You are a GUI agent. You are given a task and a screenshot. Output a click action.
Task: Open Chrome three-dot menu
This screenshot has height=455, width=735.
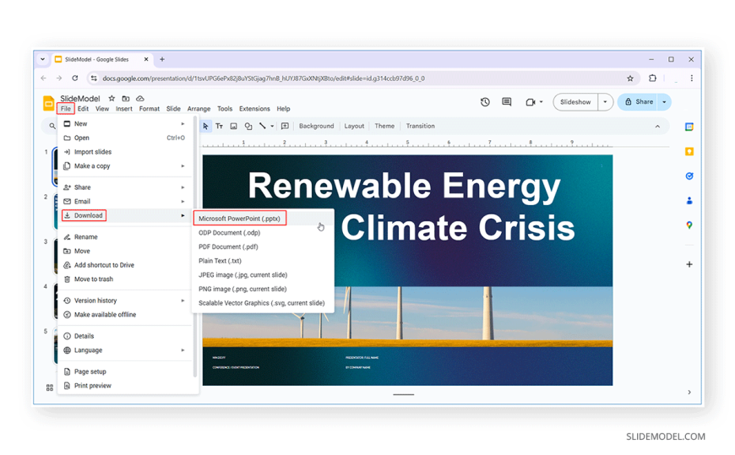[691, 79]
